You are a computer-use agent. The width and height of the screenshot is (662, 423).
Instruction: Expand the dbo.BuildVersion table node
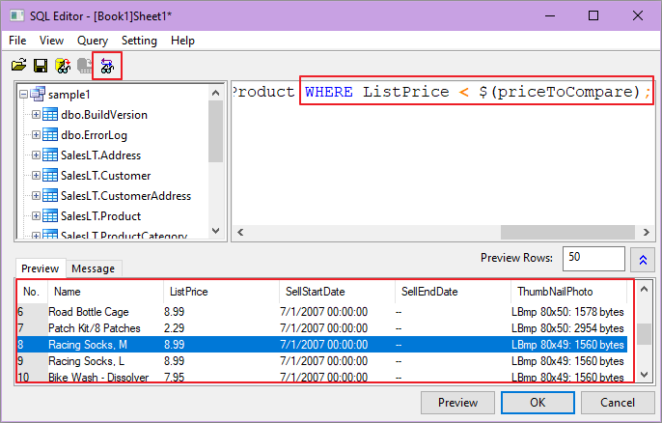pyautogui.click(x=37, y=115)
